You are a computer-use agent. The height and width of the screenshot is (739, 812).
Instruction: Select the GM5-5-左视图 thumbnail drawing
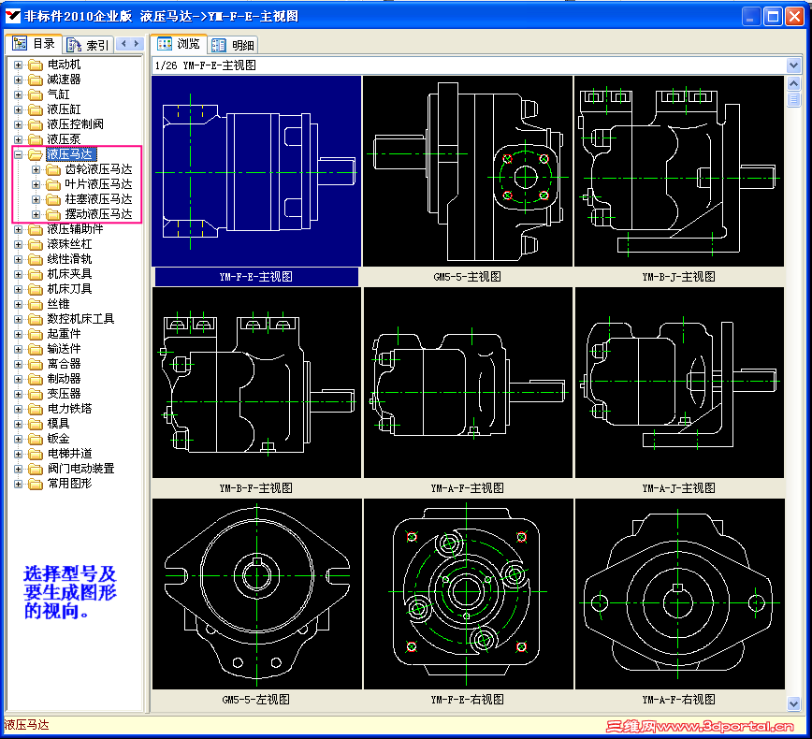[x=256, y=594]
